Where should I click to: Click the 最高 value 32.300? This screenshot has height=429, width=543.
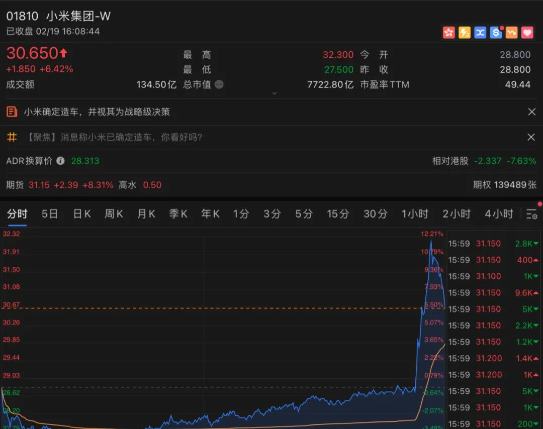click(338, 55)
